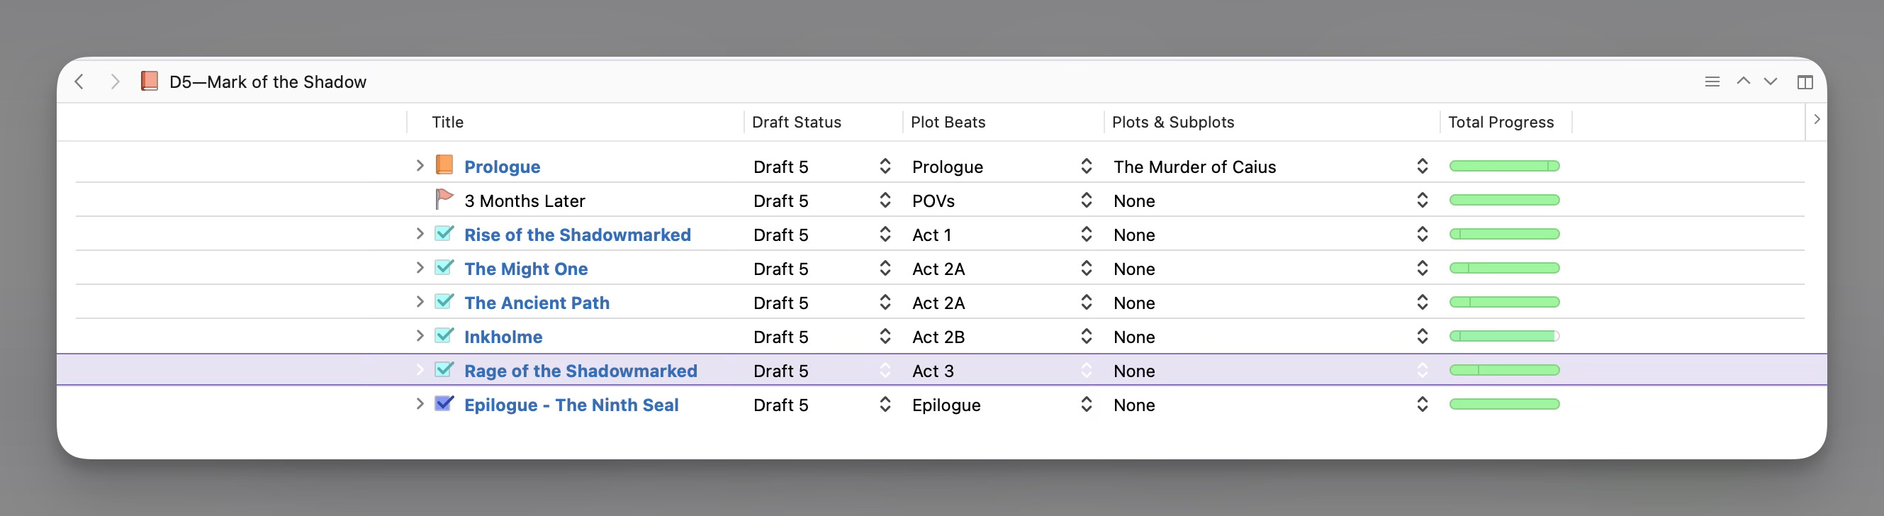
Task: Open Draft Status dropdown for The Ancient Path
Action: pos(885,302)
